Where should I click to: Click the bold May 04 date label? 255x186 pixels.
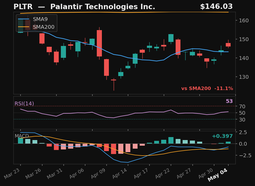tap(218, 175)
